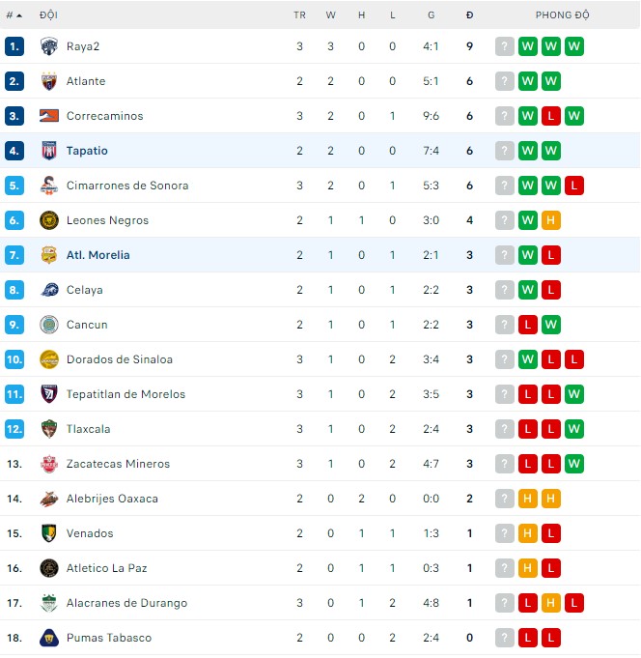Click the rank 1 position badge

pos(14,46)
